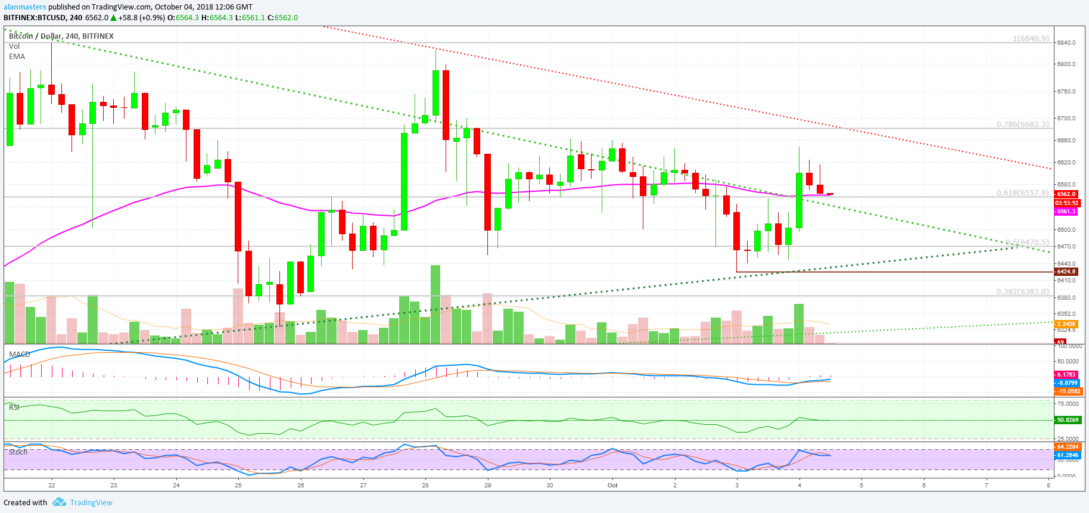Click date 8 on time axis
Image resolution: width=1089 pixels, height=513 pixels.
point(1048,485)
